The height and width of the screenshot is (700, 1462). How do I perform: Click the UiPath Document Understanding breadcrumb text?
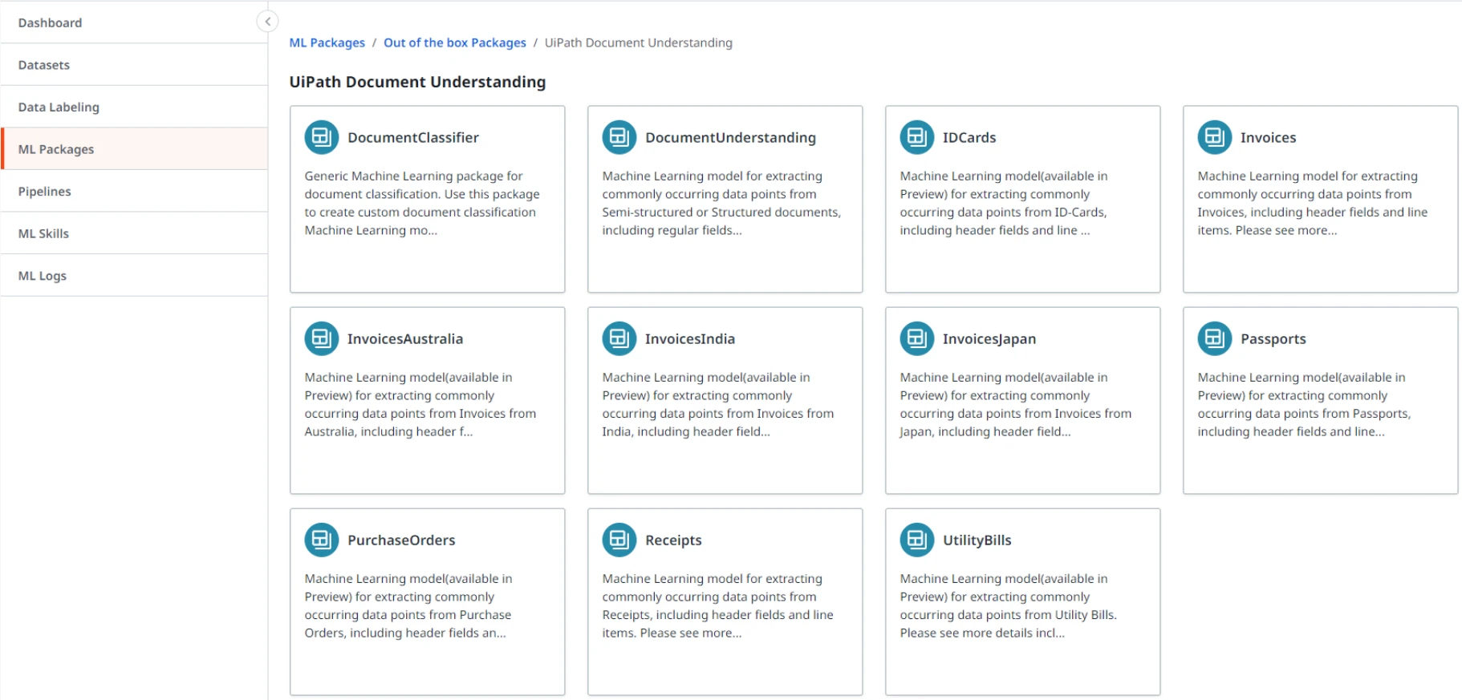coord(639,42)
